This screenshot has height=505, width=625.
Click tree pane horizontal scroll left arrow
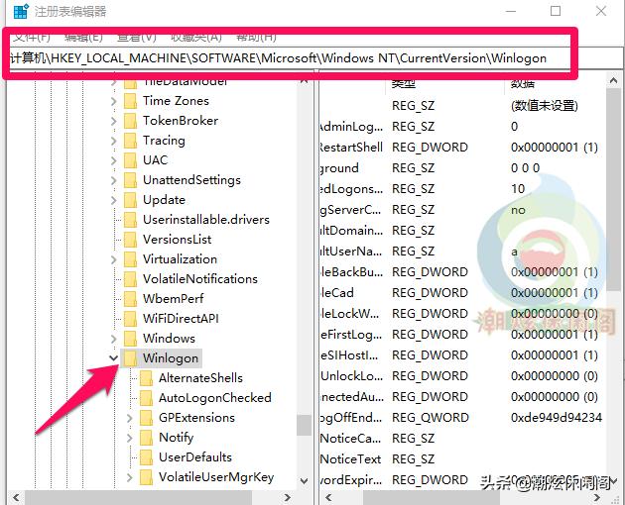coord(16,497)
